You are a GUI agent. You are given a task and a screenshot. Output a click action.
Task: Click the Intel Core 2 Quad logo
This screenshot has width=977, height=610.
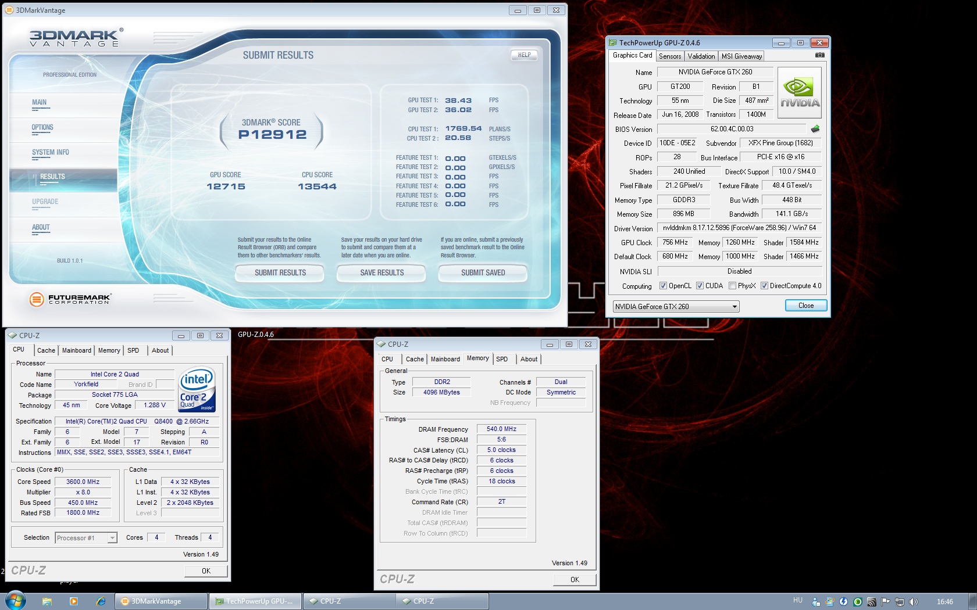click(x=197, y=389)
